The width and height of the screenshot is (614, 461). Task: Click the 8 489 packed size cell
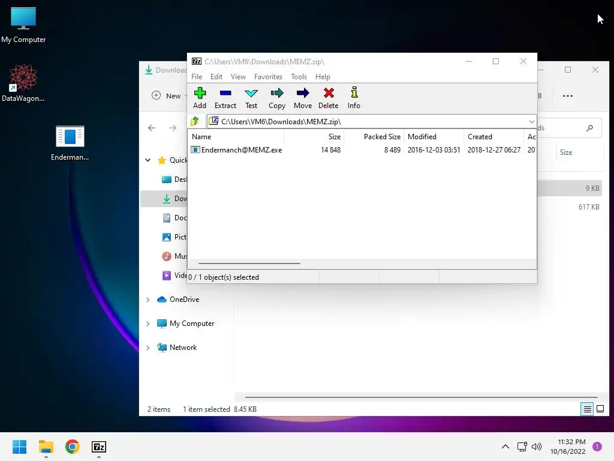click(392, 149)
